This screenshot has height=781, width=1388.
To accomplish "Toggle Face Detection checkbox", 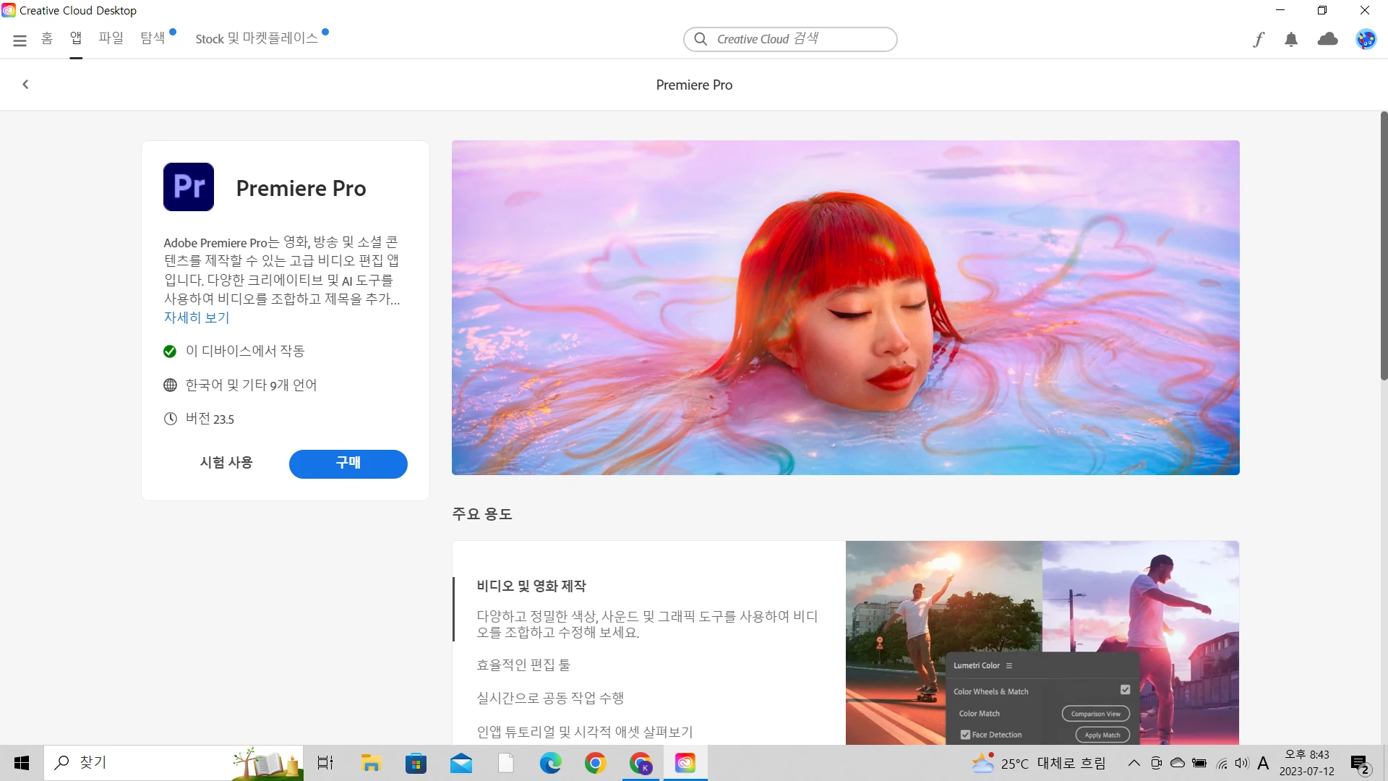I will [x=965, y=735].
